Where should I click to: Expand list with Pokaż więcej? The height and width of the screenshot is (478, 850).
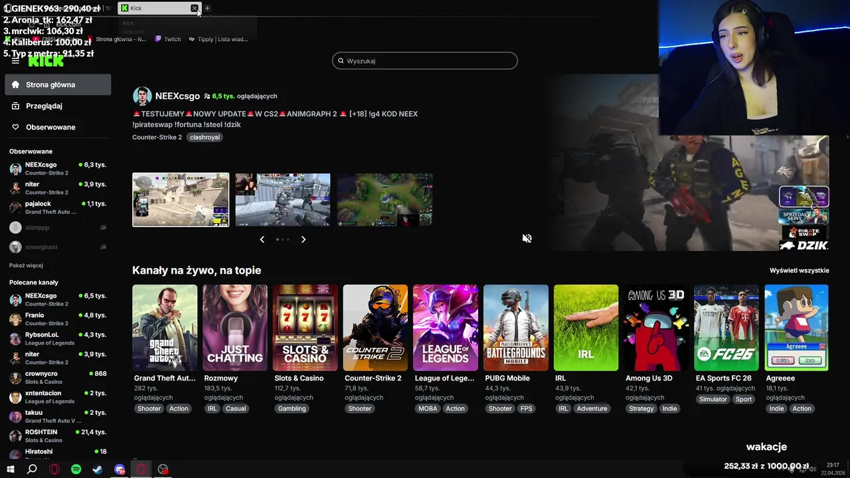pos(26,266)
